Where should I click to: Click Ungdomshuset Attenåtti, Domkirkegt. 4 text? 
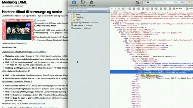click(18, 52)
